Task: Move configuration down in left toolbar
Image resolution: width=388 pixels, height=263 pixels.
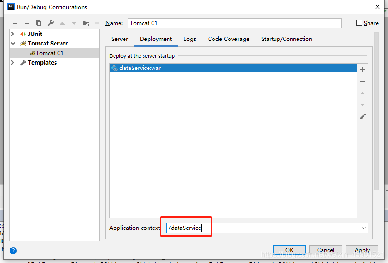Action: click(x=74, y=23)
